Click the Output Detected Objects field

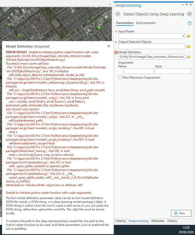pos(151,46)
